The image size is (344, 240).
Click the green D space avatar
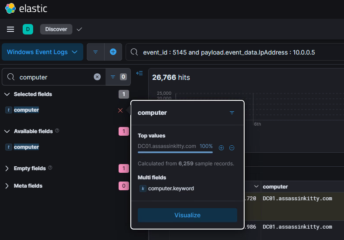(28, 29)
